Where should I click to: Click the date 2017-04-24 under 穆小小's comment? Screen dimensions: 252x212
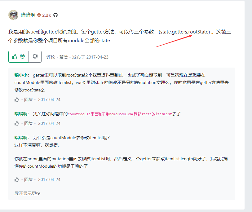tap(49, 100)
